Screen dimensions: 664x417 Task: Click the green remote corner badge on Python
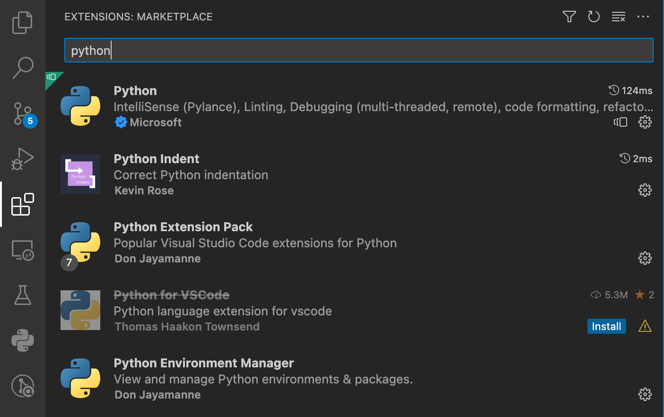coord(52,78)
